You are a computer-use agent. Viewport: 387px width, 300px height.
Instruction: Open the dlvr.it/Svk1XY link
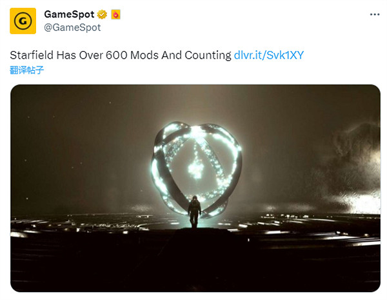point(268,55)
